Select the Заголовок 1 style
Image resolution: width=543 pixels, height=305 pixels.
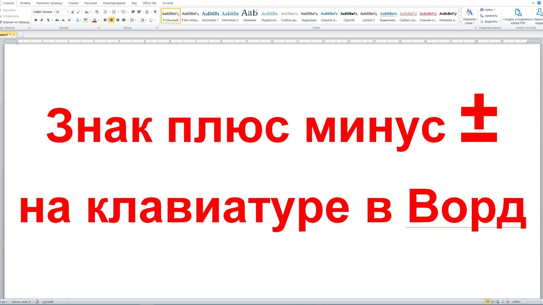point(210,16)
